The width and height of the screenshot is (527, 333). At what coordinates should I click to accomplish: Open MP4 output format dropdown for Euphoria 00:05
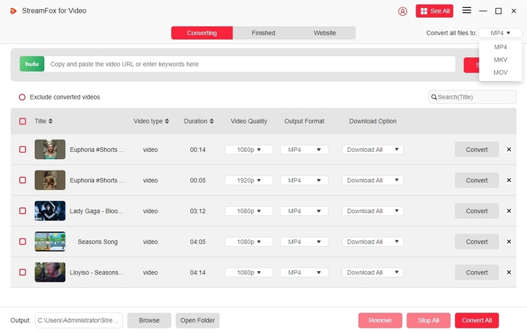click(x=304, y=180)
